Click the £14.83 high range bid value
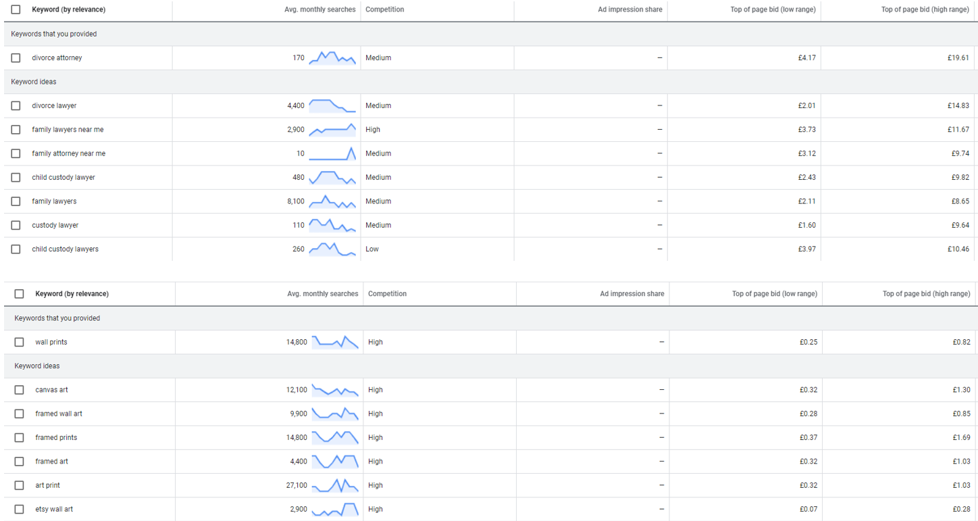 (x=958, y=106)
